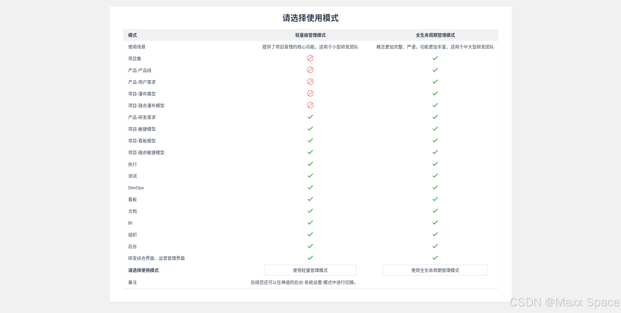Click the BI row label
Viewport: 621px width, 313px height.
point(130,223)
